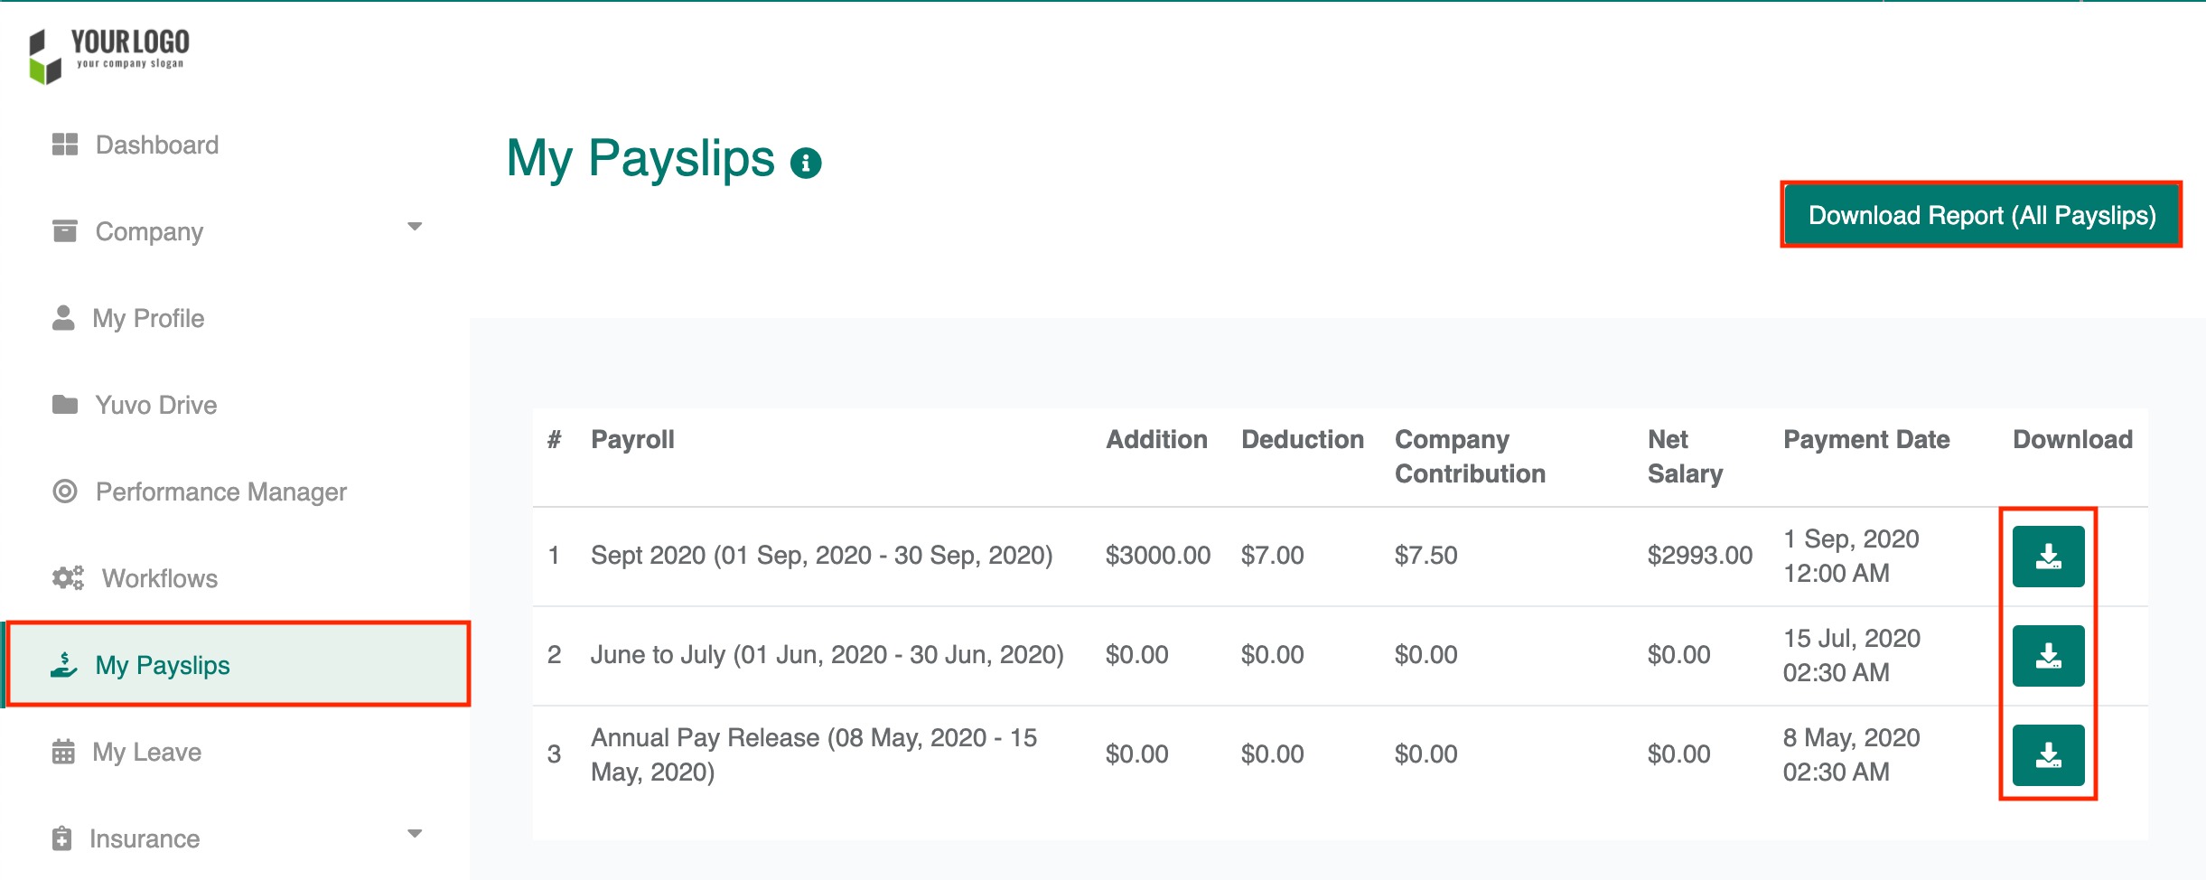Click the Workflows gears icon
The height and width of the screenshot is (880, 2206).
tap(68, 578)
